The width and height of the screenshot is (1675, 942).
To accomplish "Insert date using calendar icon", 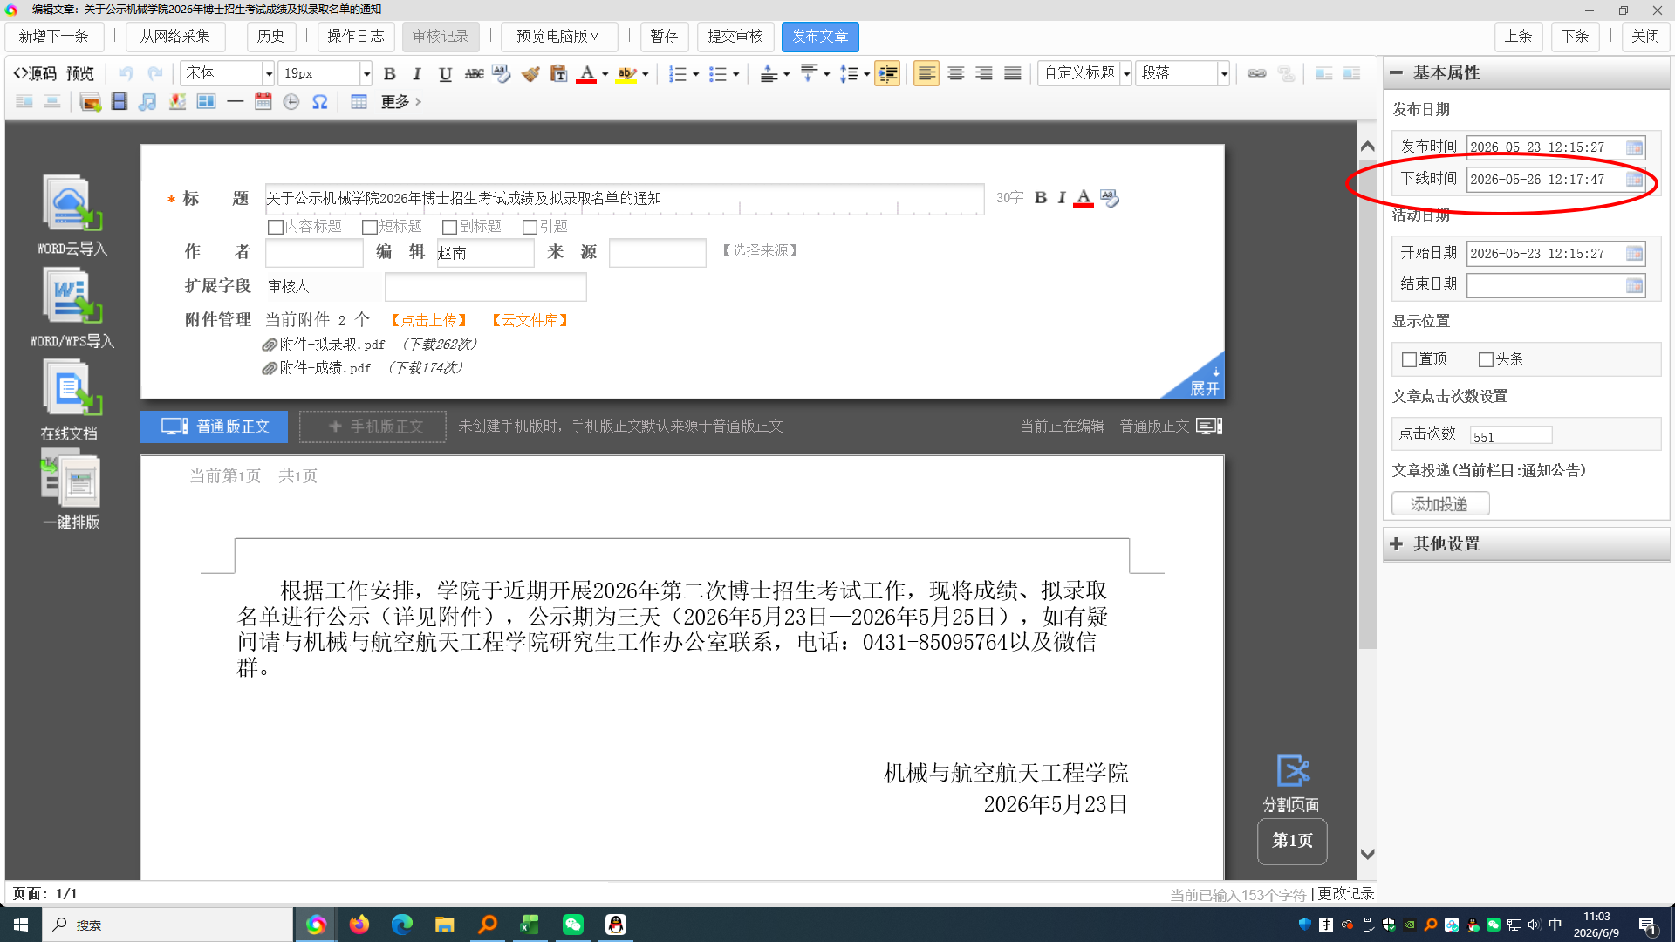I will 263,102.
